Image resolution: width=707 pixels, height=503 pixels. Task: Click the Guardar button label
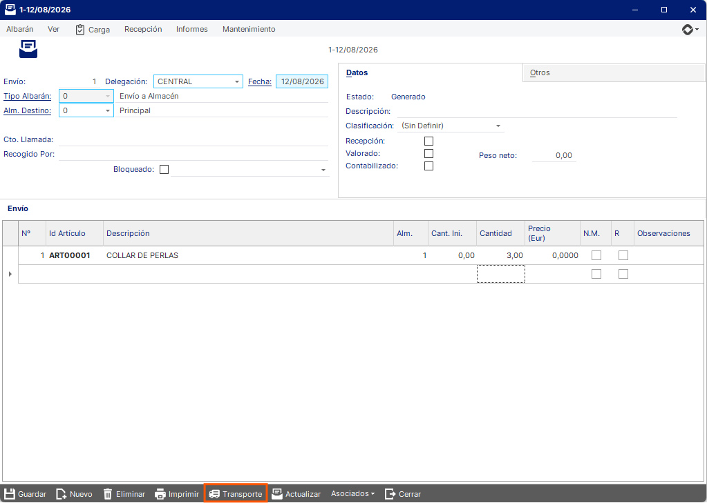coord(32,494)
